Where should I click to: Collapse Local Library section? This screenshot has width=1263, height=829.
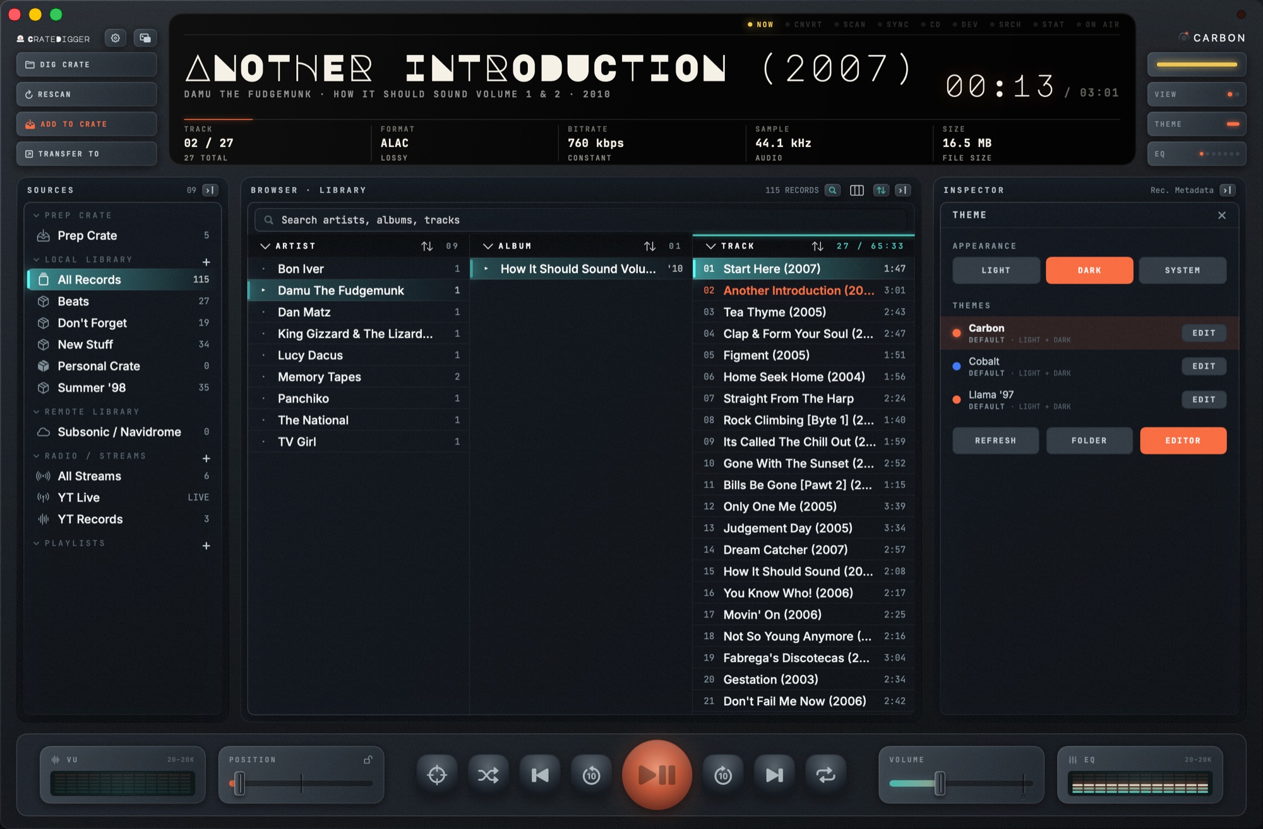tap(37, 259)
